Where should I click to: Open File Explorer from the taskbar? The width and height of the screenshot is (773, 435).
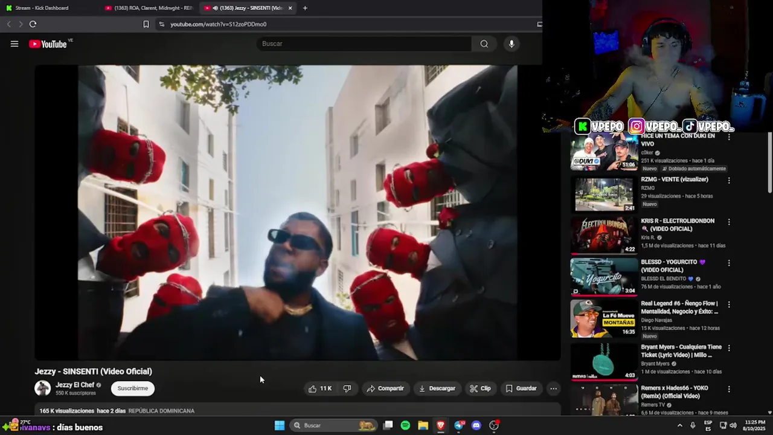click(x=423, y=425)
